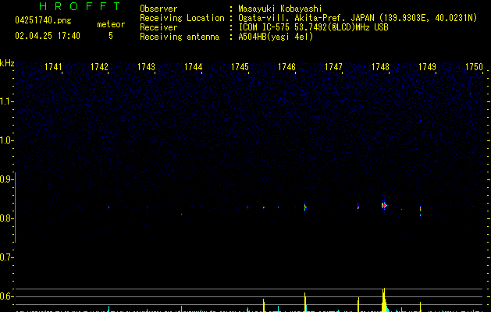Click the 1.1 kHz axis label

[6, 101]
